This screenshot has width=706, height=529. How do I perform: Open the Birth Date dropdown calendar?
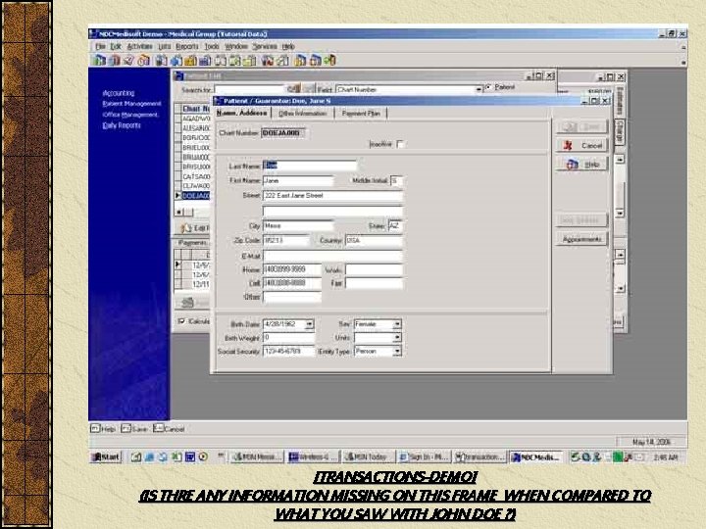[309, 324]
